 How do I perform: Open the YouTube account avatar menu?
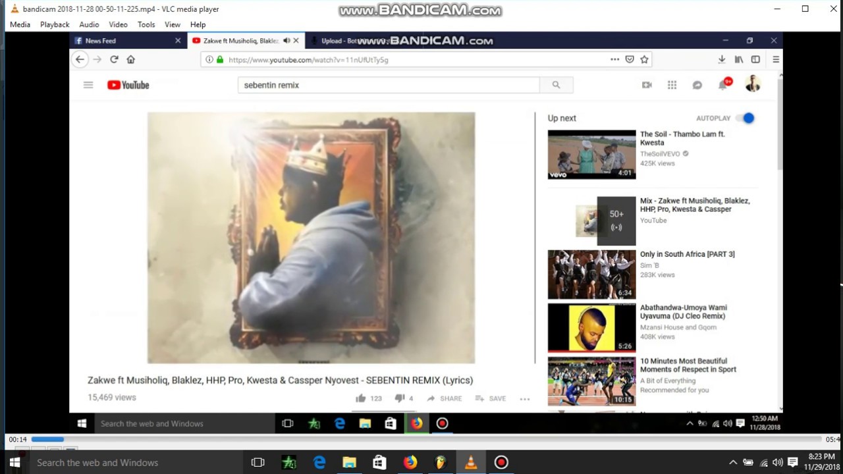point(753,84)
